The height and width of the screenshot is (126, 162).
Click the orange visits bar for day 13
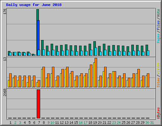[67, 77]
